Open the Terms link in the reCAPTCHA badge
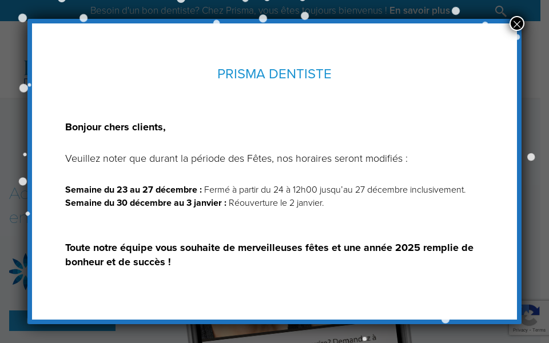 [538, 330]
